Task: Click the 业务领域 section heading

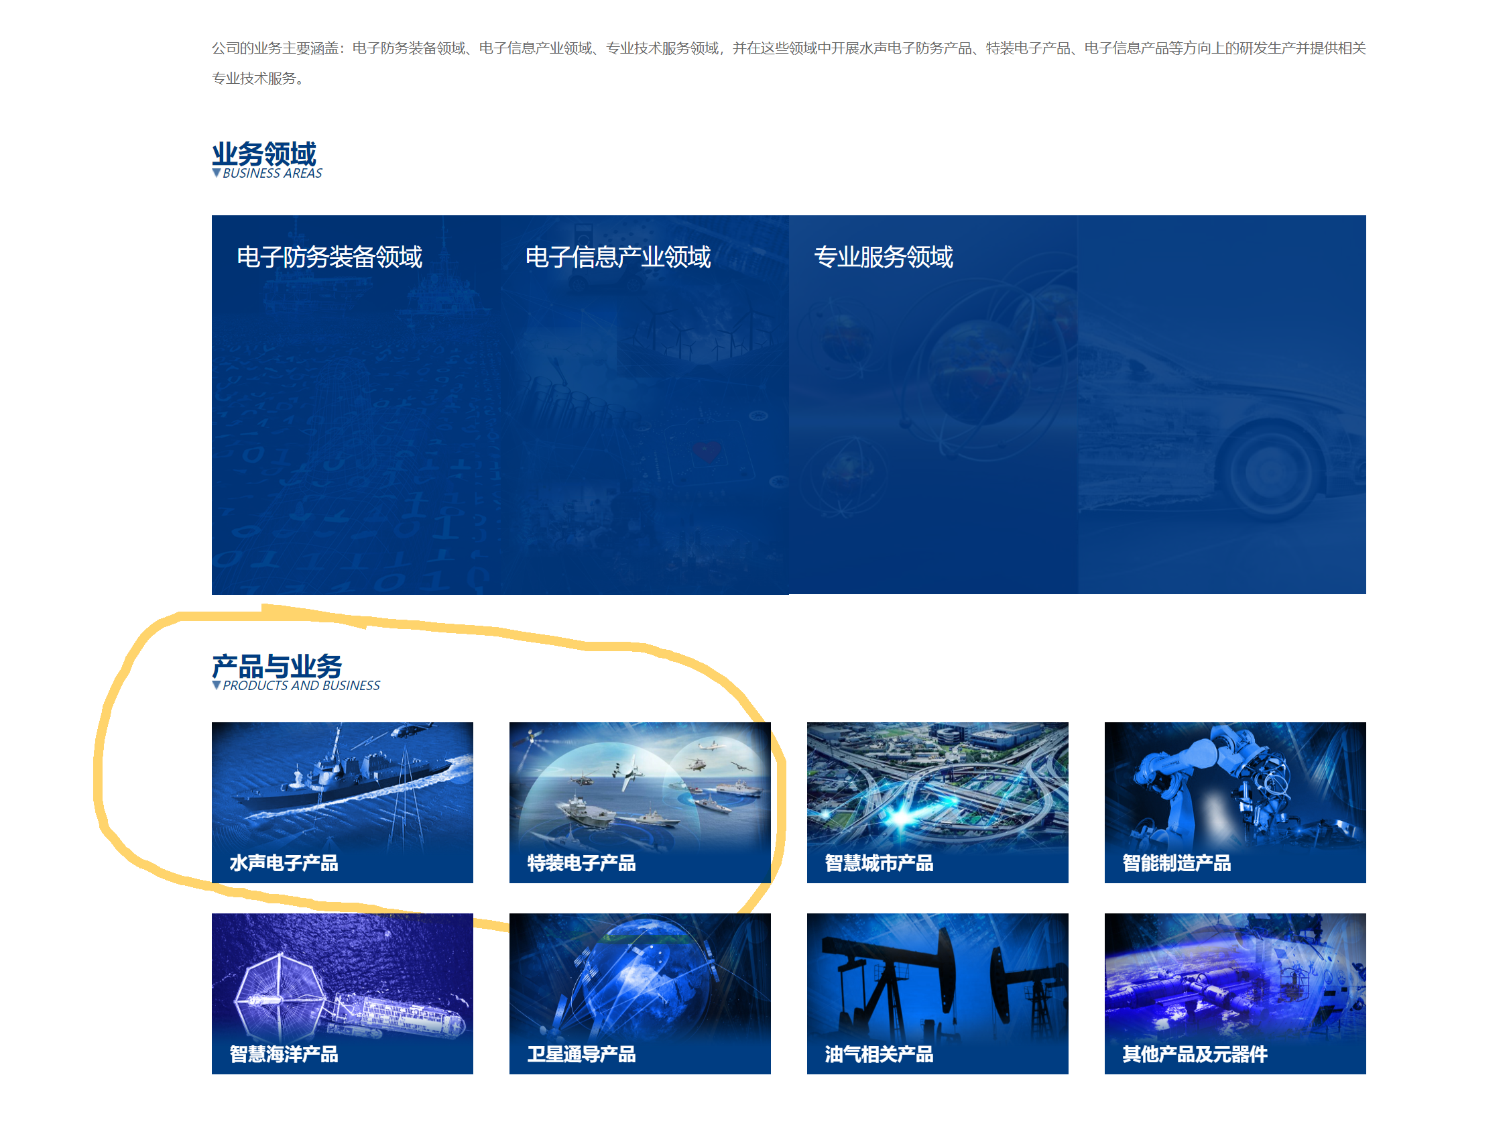Action: [263, 154]
